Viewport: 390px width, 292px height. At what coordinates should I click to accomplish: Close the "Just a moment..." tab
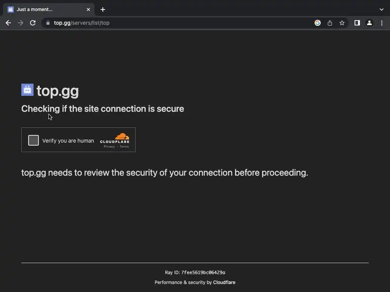pos(88,10)
